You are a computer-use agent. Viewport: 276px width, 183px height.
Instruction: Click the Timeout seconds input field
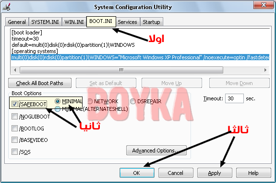(234, 98)
